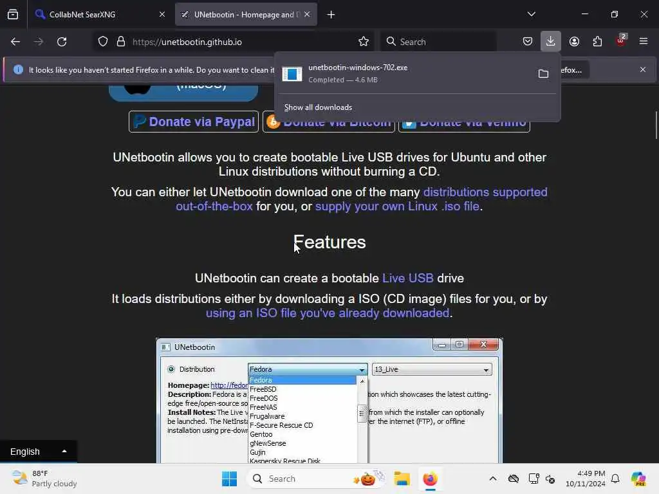Click the uBlock extension icon with badge
Screen dimensions: 659x494
(x=620, y=41)
